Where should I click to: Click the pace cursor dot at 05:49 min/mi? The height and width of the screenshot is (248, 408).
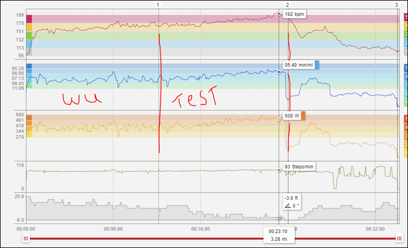pyautogui.click(x=279, y=72)
